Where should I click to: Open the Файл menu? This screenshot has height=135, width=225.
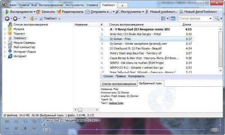13,5
